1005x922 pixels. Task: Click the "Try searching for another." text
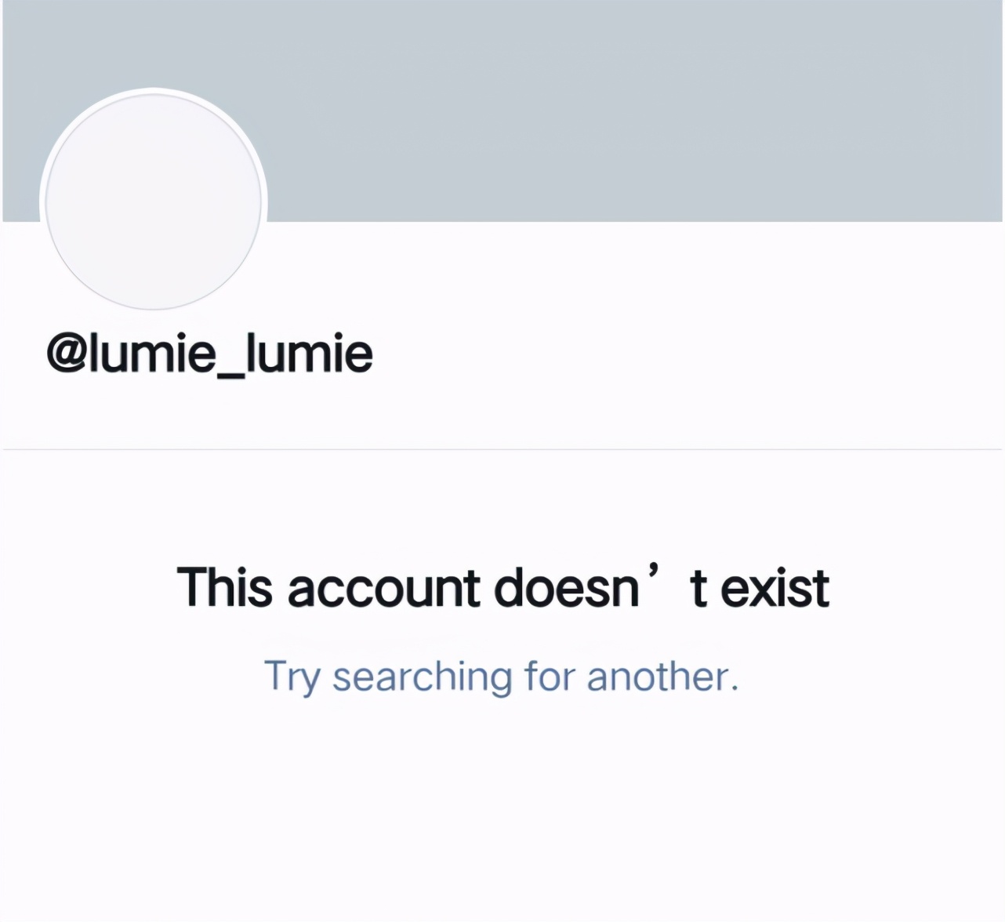(501, 676)
